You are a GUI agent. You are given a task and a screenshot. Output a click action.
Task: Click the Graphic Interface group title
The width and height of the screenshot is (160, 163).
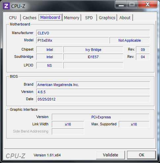point(24,109)
